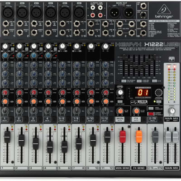
Task: Click the red 2-track output RCA jack
Action: (x=100, y=15)
